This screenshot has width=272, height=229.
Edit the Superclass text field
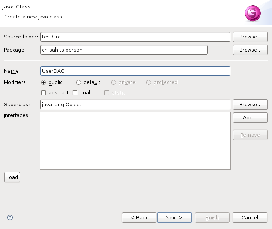[135, 105]
